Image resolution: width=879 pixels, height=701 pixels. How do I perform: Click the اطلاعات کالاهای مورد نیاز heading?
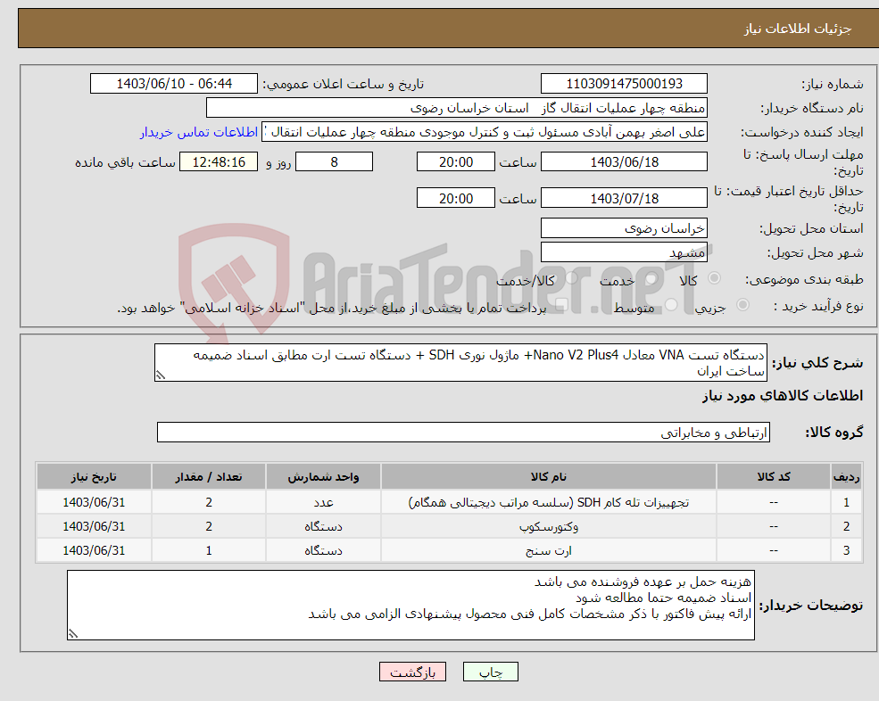[x=783, y=396]
